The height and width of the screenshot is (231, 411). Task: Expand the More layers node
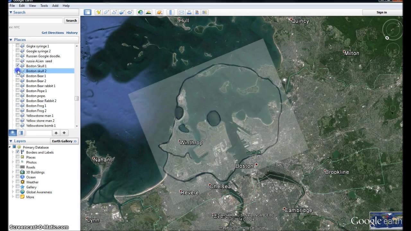(13, 197)
